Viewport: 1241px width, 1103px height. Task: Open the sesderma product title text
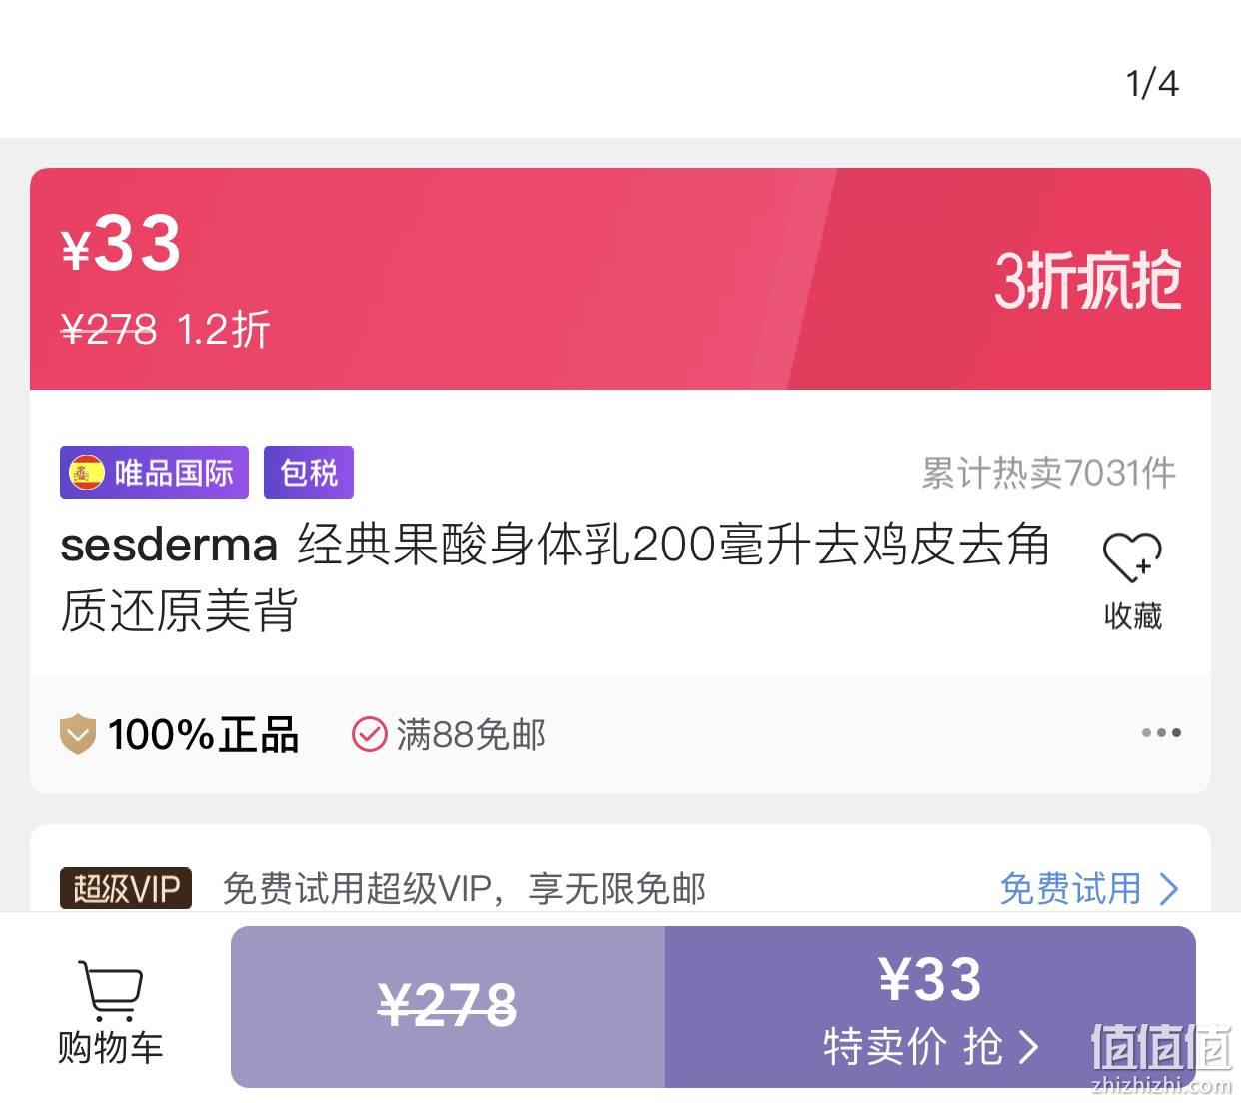pyautogui.click(x=556, y=577)
